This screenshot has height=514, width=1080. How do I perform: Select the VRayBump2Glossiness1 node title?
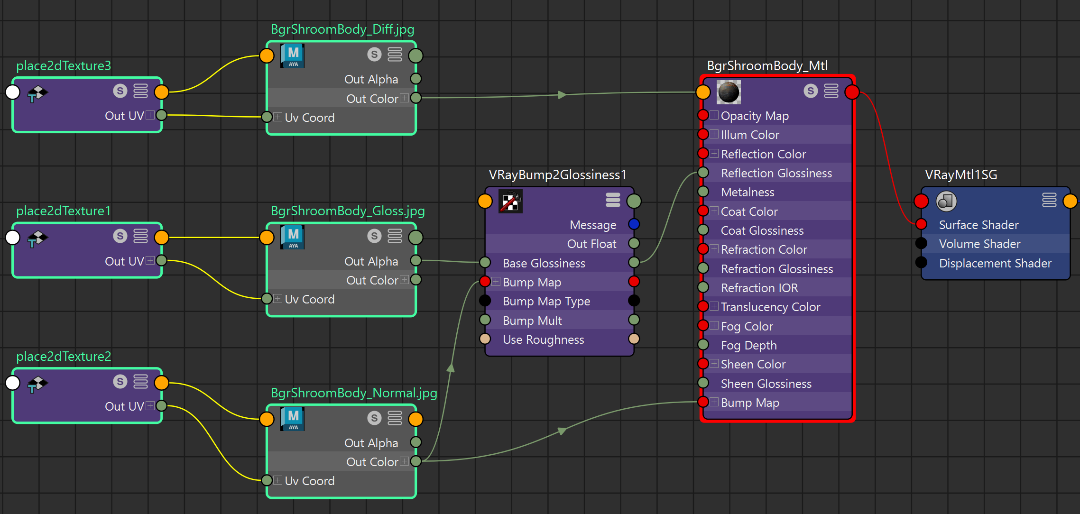click(x=557, y=174)
